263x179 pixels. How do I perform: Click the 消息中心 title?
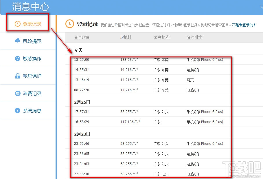(x=30, y=7)
